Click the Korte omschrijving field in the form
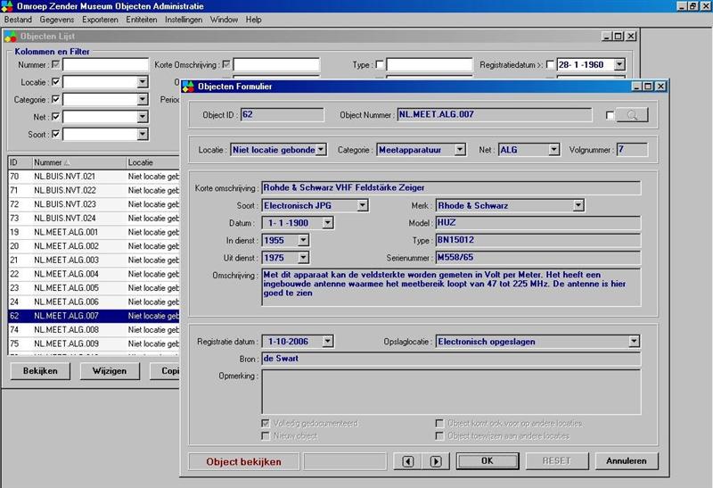713x488 pixels. point(451,187)
